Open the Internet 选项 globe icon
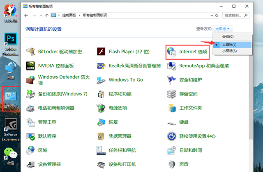 click(x=172, y=52)
